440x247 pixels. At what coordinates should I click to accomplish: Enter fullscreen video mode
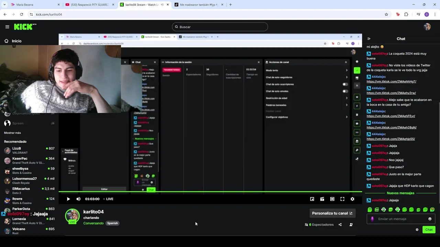click(x=342, y=199)
